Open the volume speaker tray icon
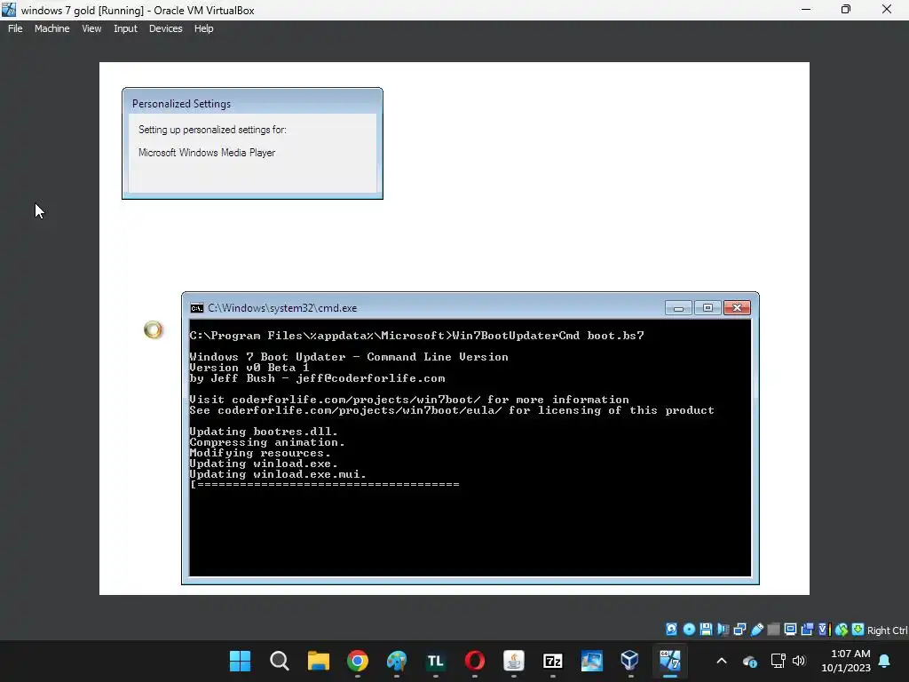The image size is (909, 682). [x=799, y=661]
